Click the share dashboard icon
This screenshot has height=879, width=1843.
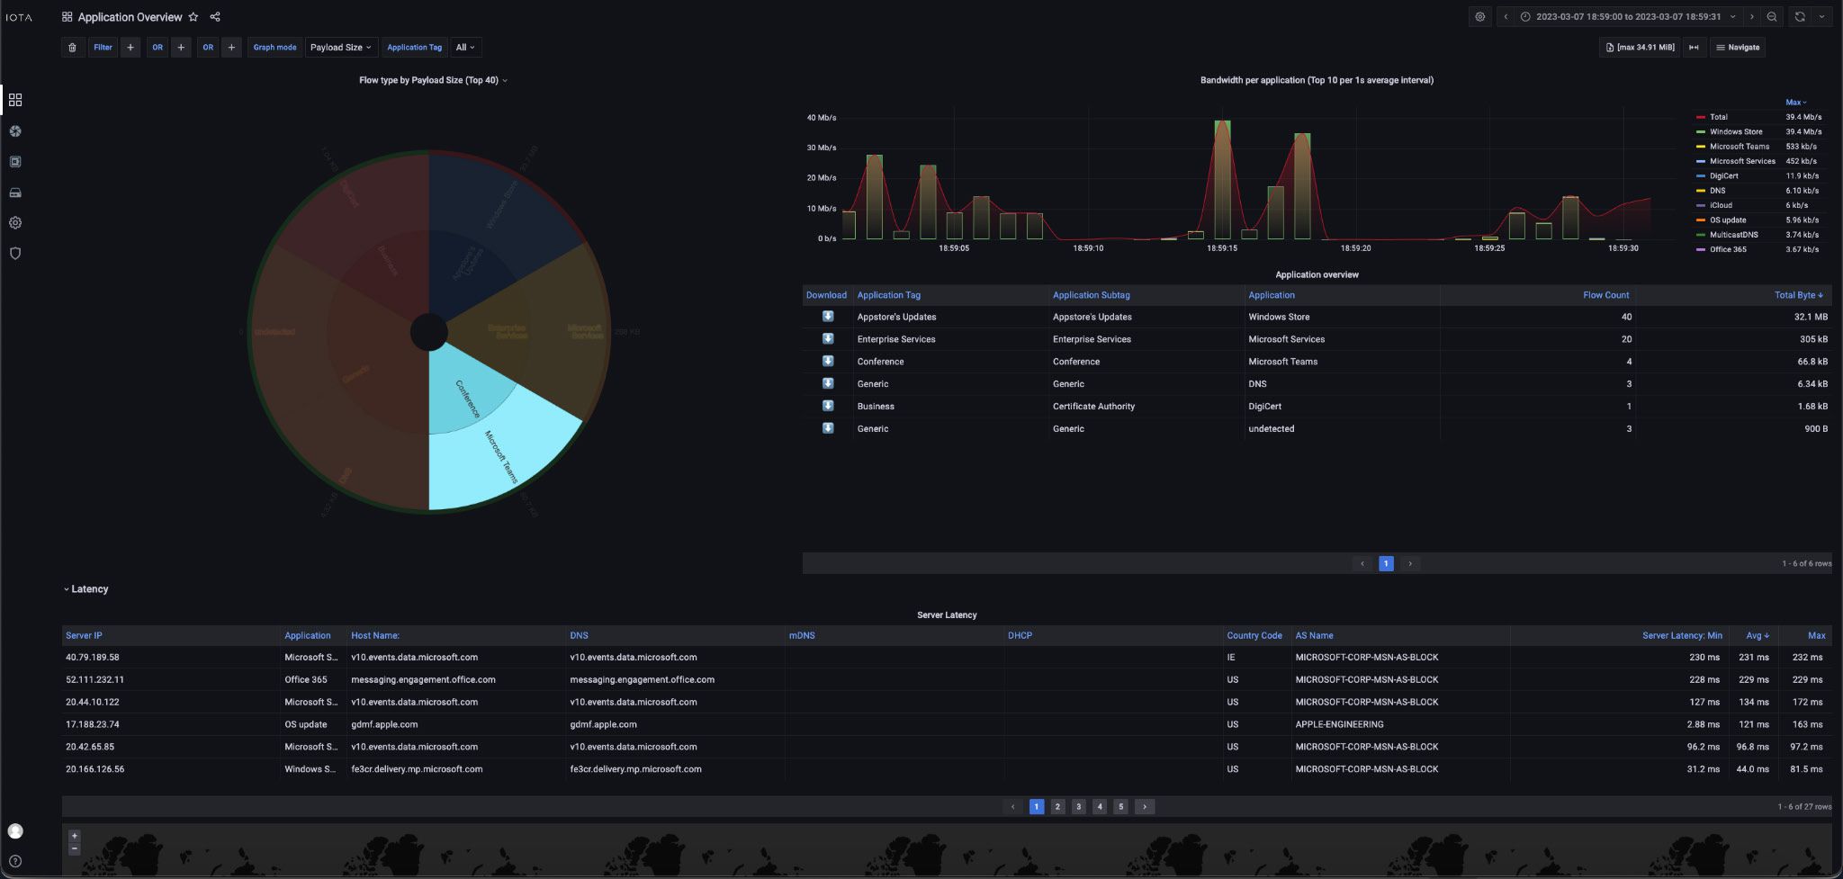coord(215,17)
